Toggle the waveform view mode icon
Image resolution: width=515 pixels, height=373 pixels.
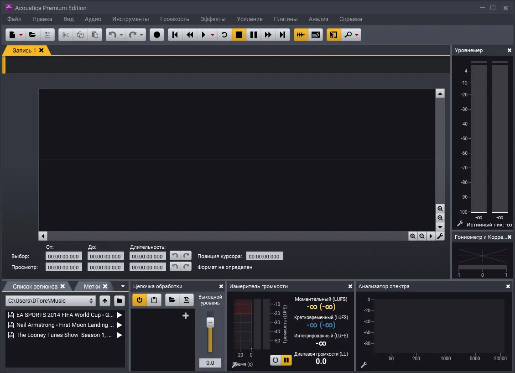click(301, 35)
